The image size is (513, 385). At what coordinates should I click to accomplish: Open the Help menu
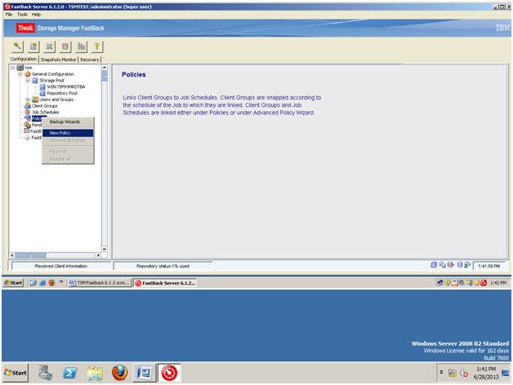point(36,15)
